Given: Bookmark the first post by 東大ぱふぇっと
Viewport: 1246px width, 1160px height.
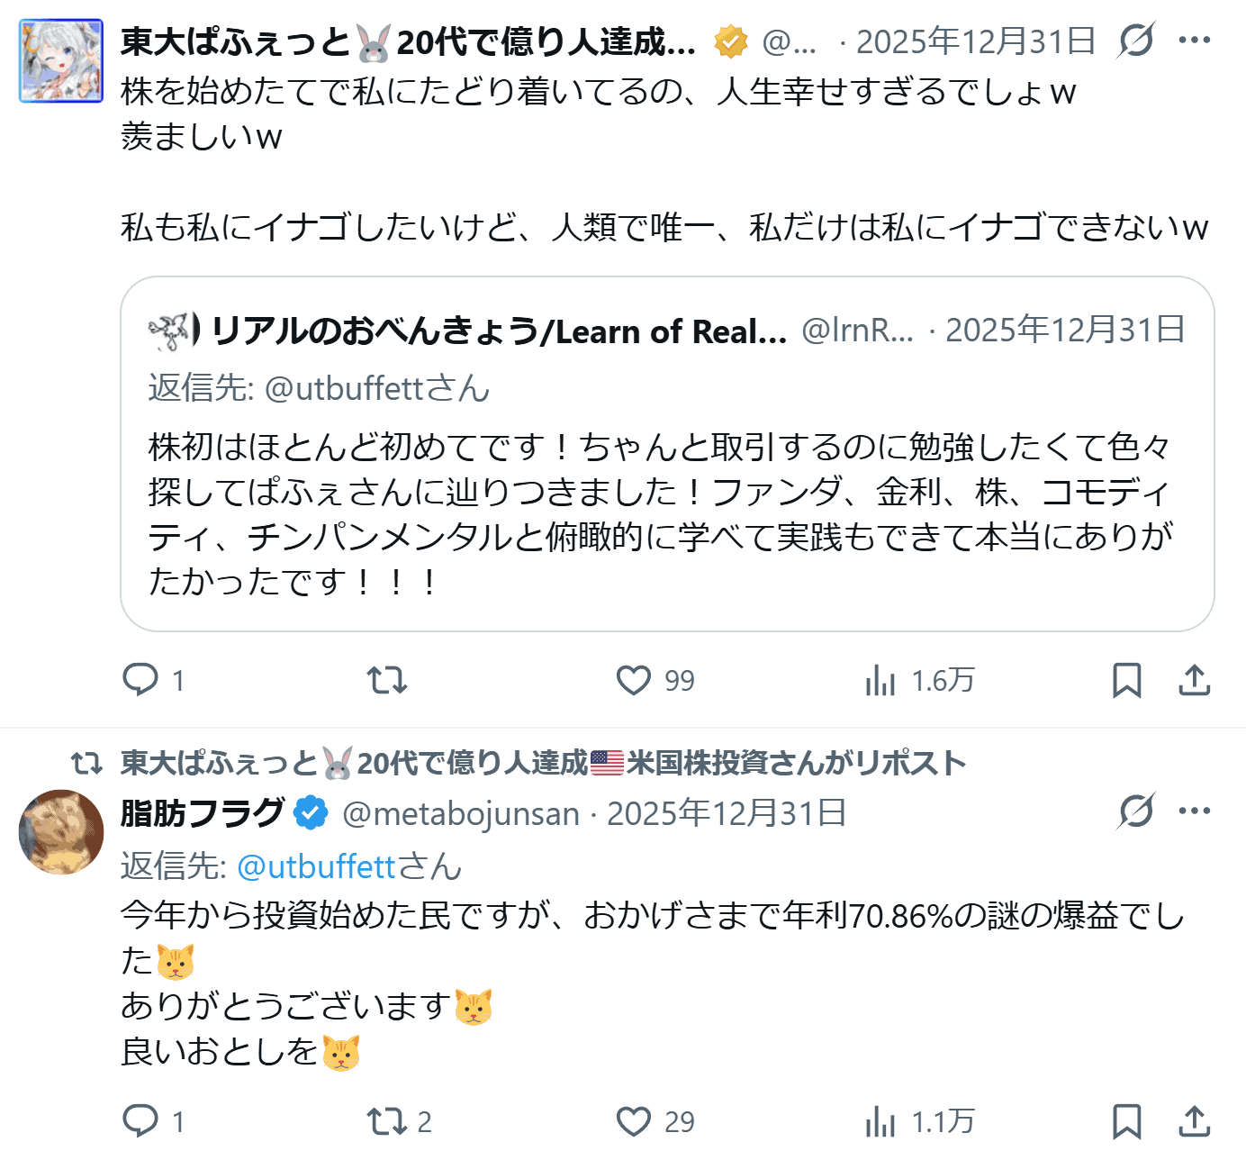Looking at the screenshot, I should click(1127, 680).
